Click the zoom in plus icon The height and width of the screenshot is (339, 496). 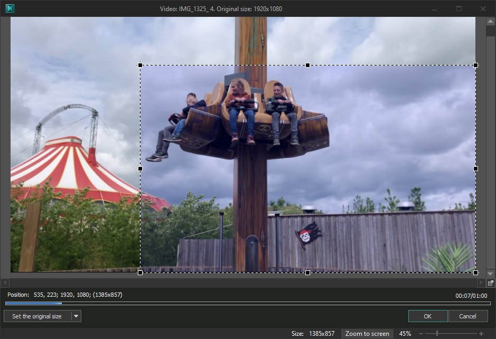[481, 334]
